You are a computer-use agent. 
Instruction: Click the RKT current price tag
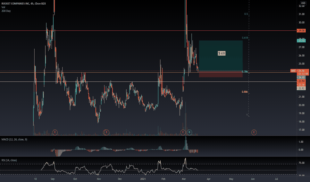tap(293, 70)
